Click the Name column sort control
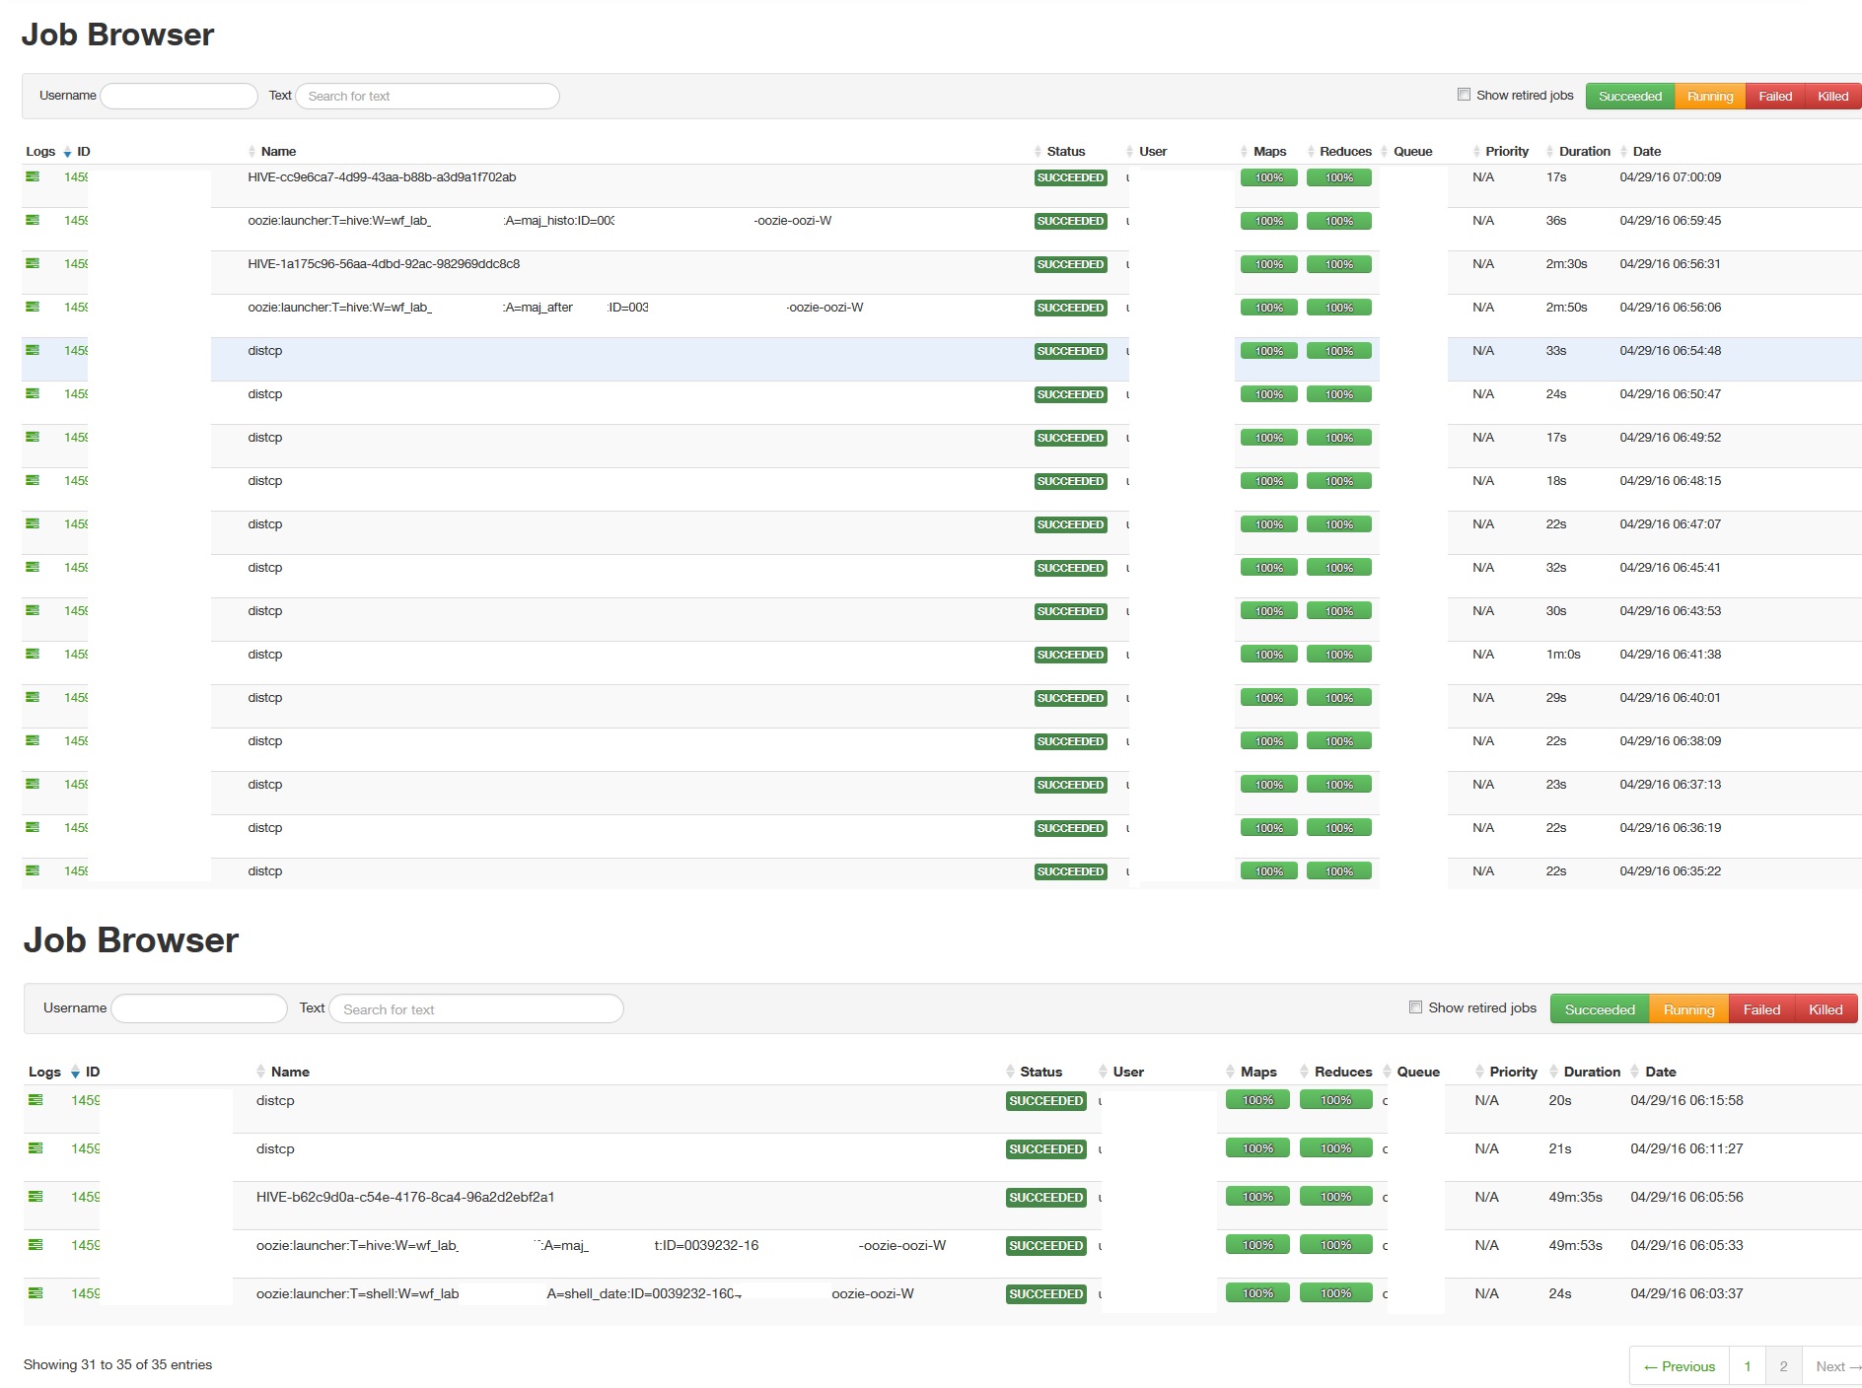Image resolution: width=1862 pixels, height=1388 pixels. coord(252,151)
